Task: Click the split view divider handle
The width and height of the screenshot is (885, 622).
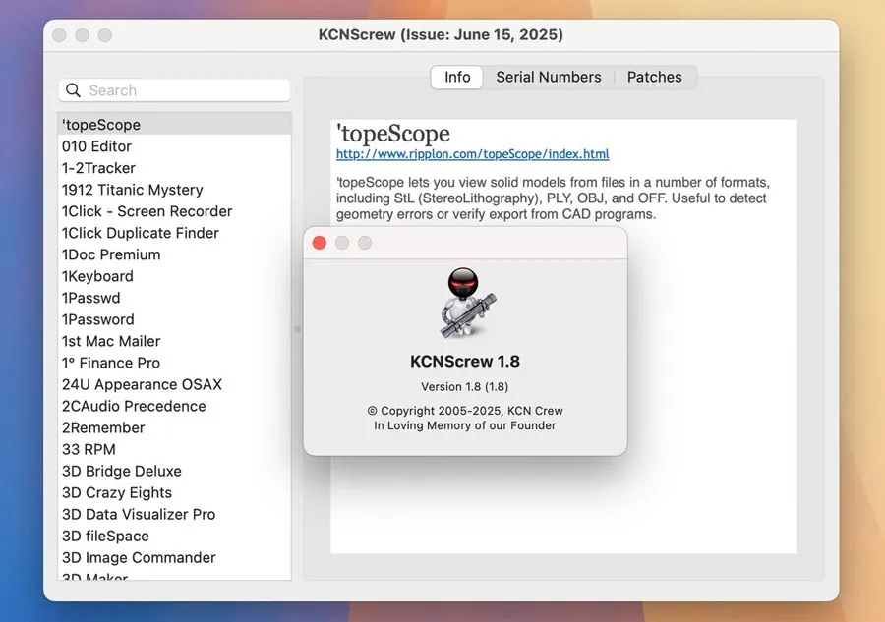Action: coord(297,329)
